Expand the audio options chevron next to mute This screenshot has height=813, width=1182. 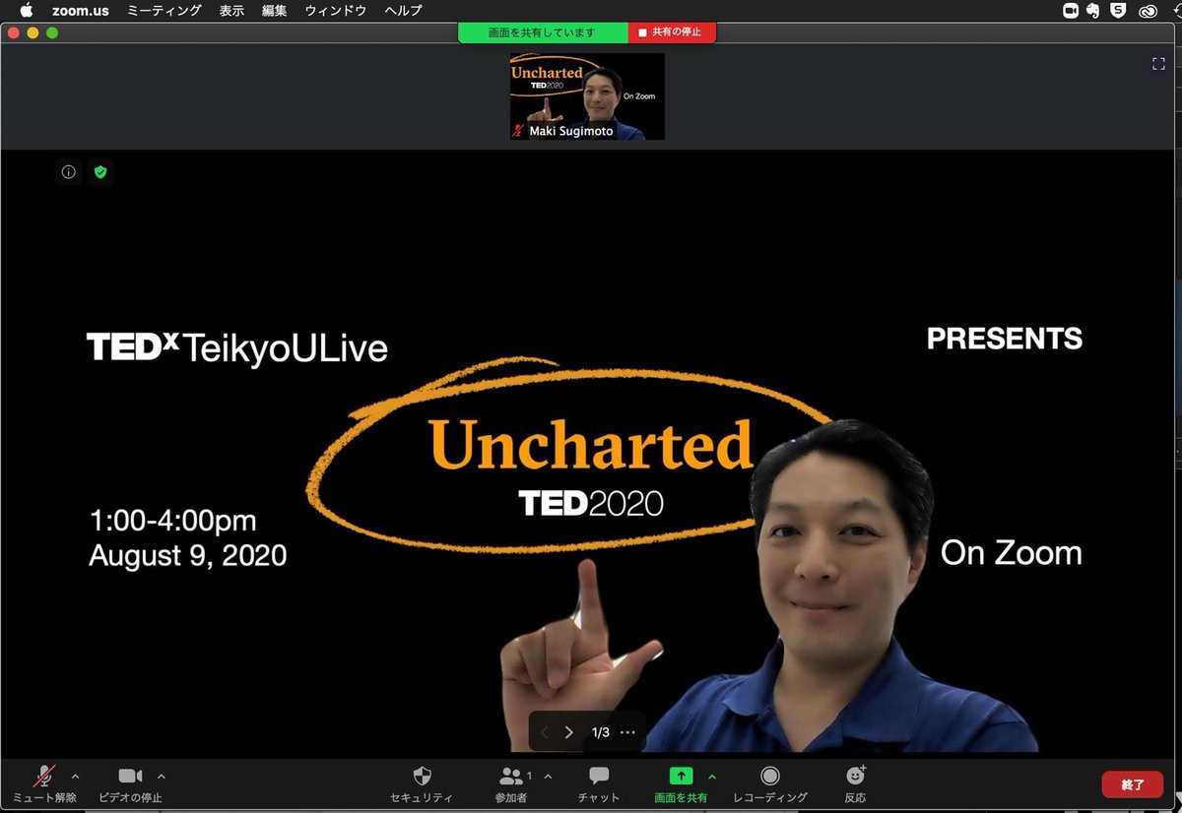[x=75, y=776]
